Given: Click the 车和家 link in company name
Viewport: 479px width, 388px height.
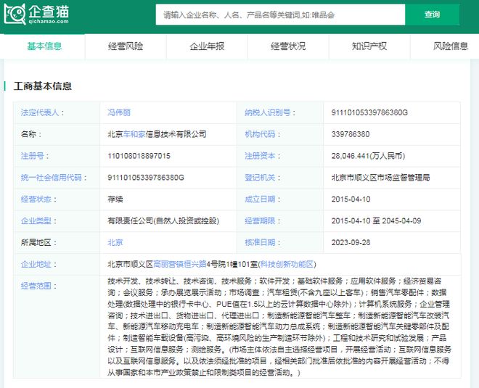Looking at the screenshot, I should click(134, 134).
